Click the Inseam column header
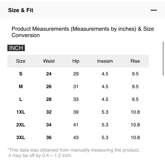Image resolution: width=165 pixels, height=165 pixels. pos(105,61)
